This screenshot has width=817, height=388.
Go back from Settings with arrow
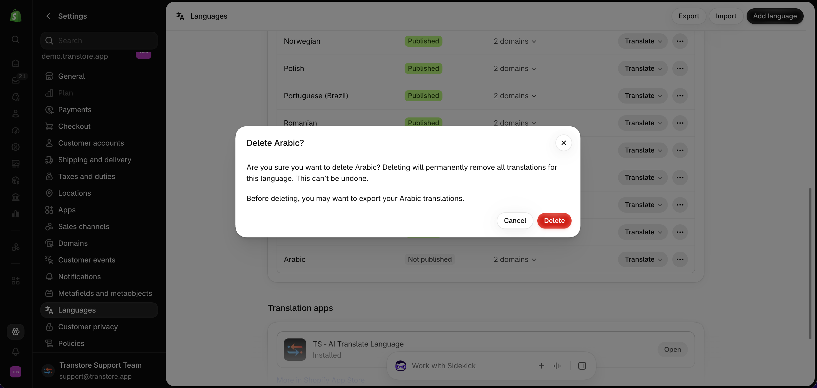point(48,16)
